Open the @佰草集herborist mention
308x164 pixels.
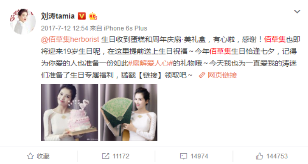(70, 40)
